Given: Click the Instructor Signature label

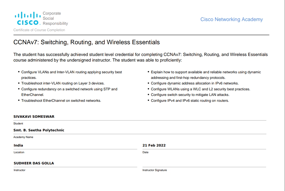Looking at the screenshot, I should pos(155,170).
